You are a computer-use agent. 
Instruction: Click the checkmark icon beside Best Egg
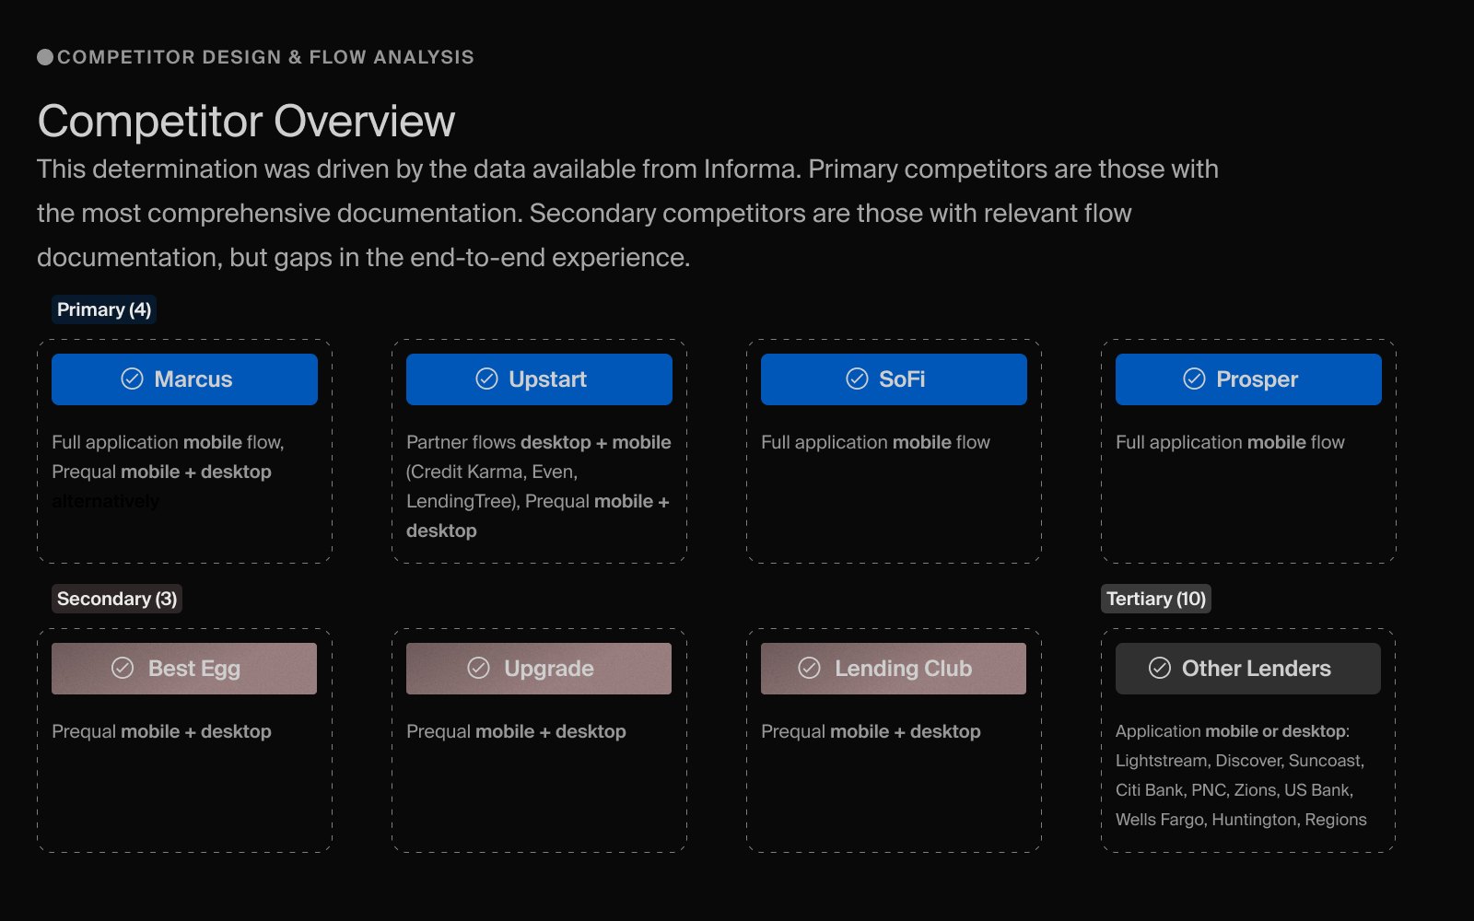123,669
